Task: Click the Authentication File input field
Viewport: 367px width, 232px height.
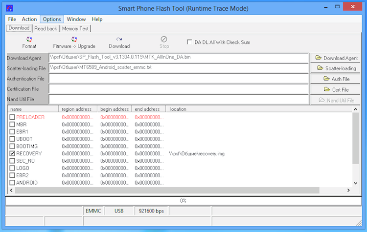Action: point(179,79)
